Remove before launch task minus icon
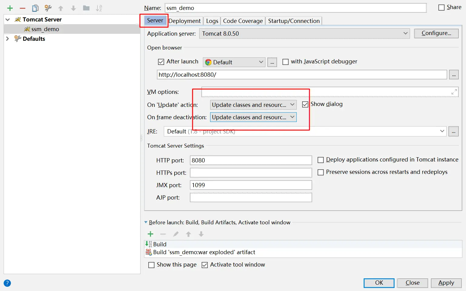This screenshot has height=291, width=466. [x=163, y=234]
